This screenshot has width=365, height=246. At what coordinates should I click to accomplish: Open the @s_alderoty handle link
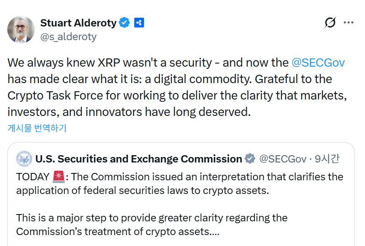(x=69, y=37)
